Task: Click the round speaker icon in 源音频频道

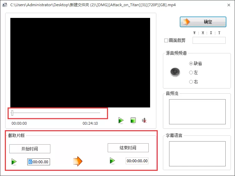Action: pyautogui.click(x=175, y=72)
